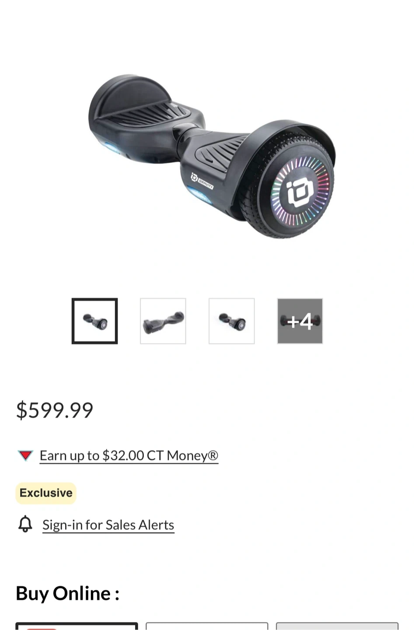Click the Buy Online heading
The height and width of the screenshot is (630, 414).
[x=67, y=594]
